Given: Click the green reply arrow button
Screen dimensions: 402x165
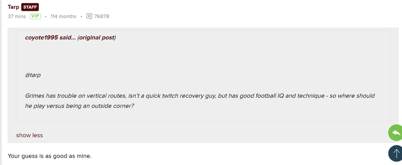Looking at the screenshot, I should [396, 133].
